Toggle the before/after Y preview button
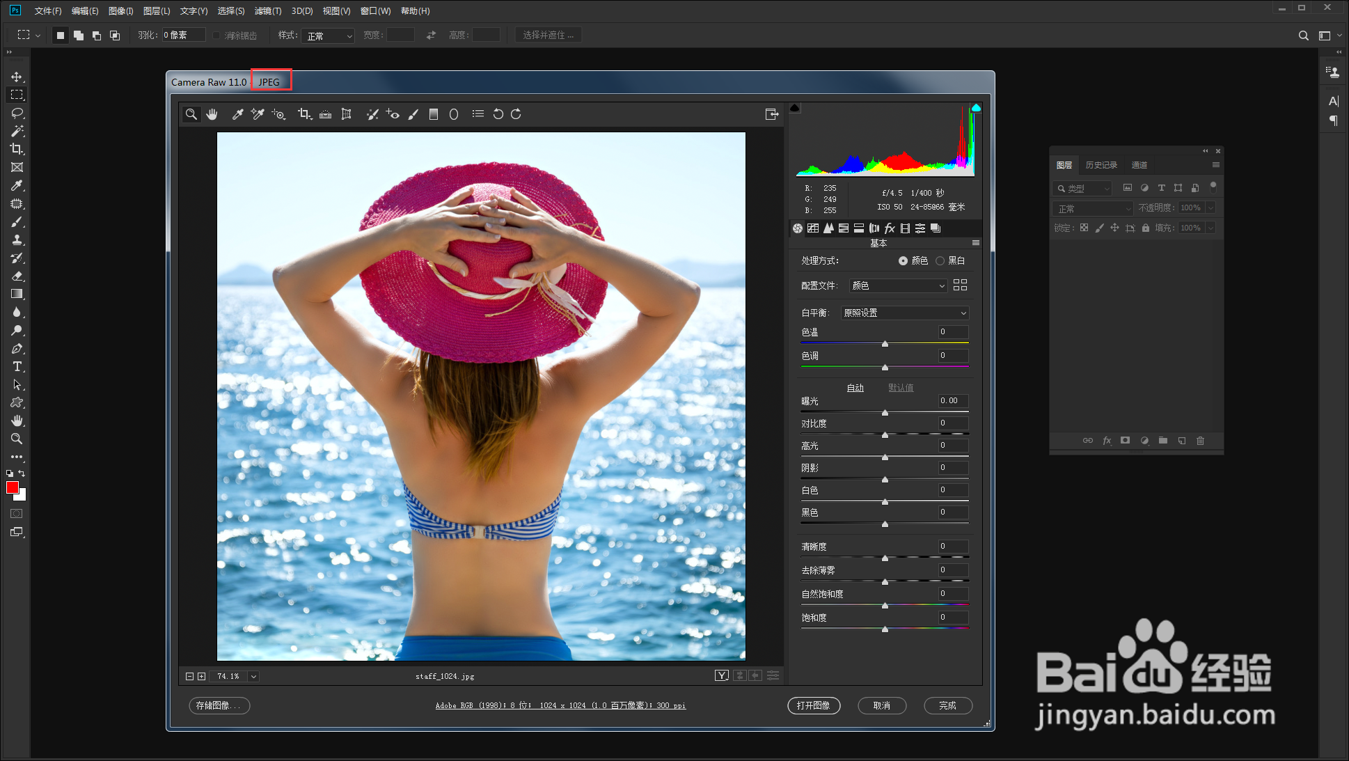1349x761 pixels. [x=721, y=675]
